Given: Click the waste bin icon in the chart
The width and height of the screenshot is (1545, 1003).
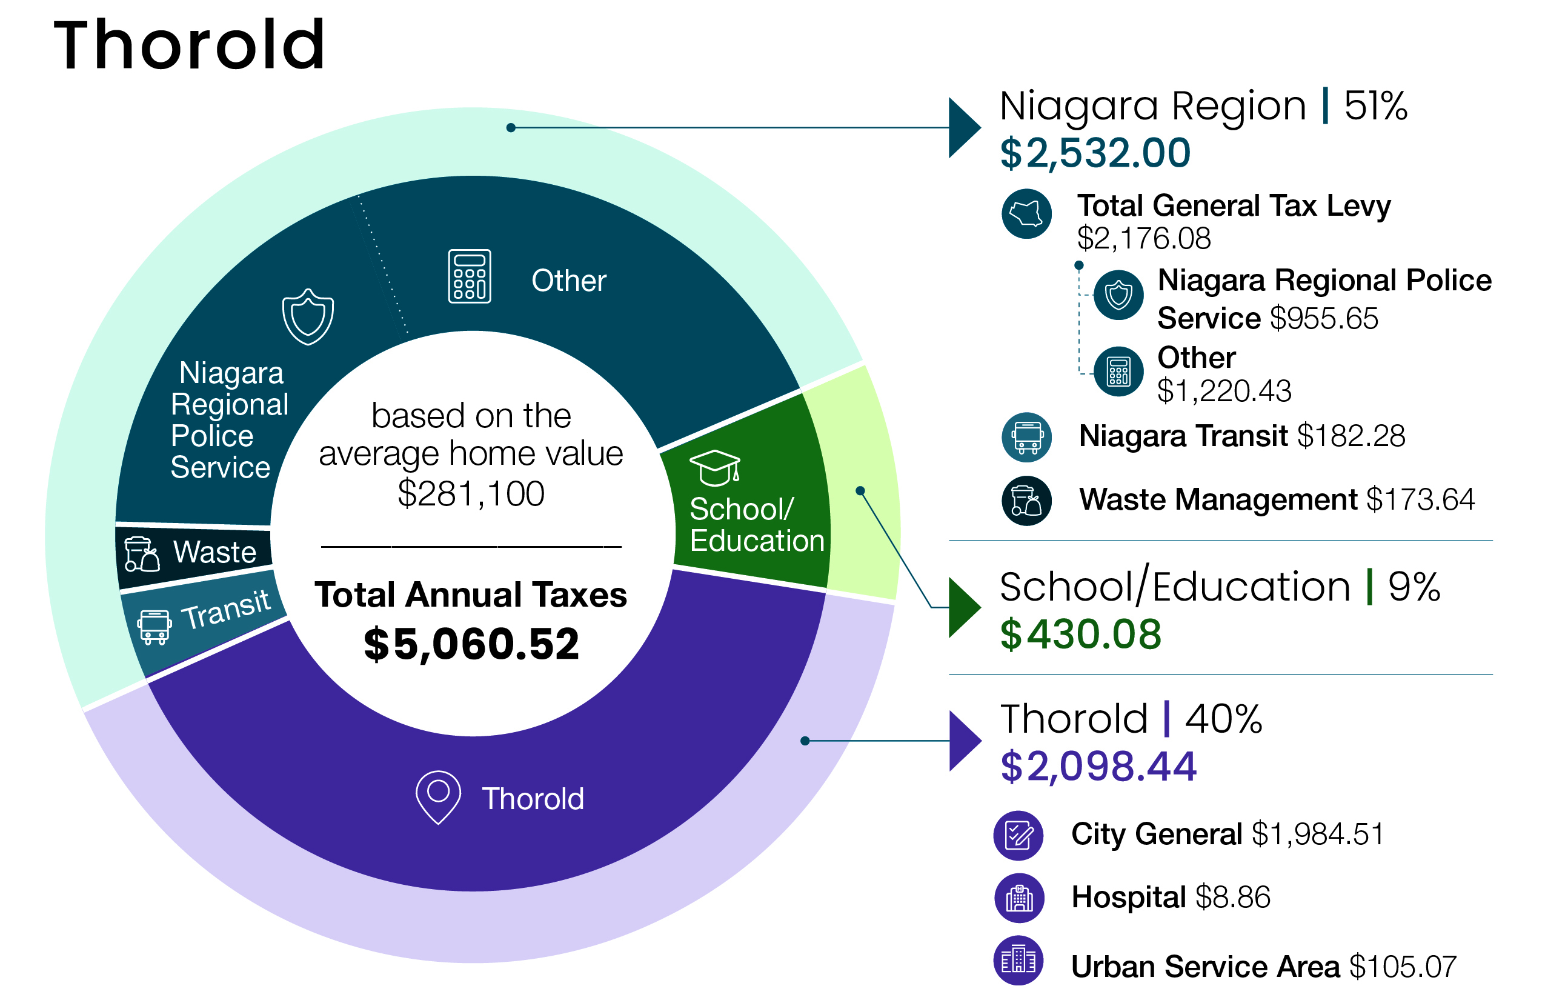Looking at the screenshot, I should (x=142, y=554).
